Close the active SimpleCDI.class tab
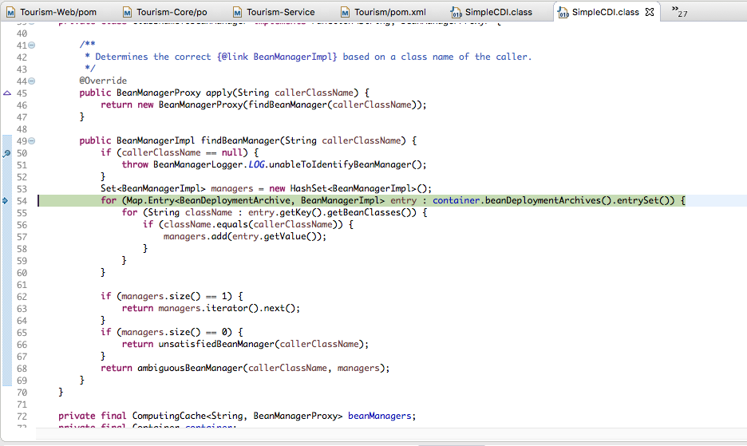This screenshot has width=747, height=446. click(x=649, y=12)
